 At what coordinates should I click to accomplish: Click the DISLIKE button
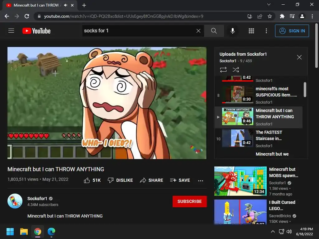(x=120, y=180)
